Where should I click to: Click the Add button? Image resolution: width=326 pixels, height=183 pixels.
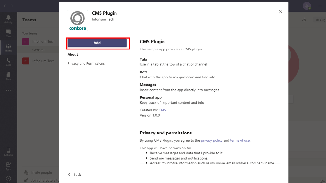[x=97, y=43]
